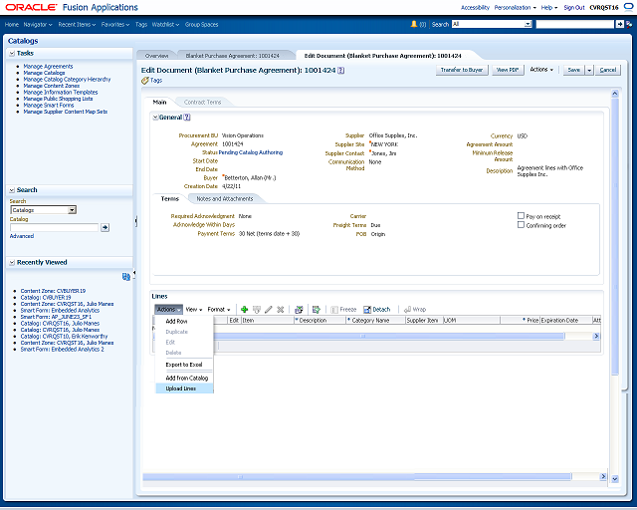The height and width of the screenshot is (510, 637).
Task: Click the Duplicate line toolbar icon
Action: [x=257, y=310]
